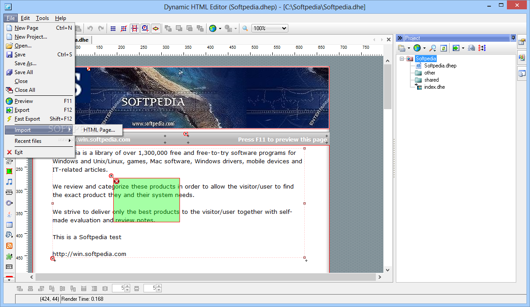Toggle the yellow object-width guide button
Image resolution: width=530 pixels, height=307 pixels.
pyautogui.click(x=156, y=28)
